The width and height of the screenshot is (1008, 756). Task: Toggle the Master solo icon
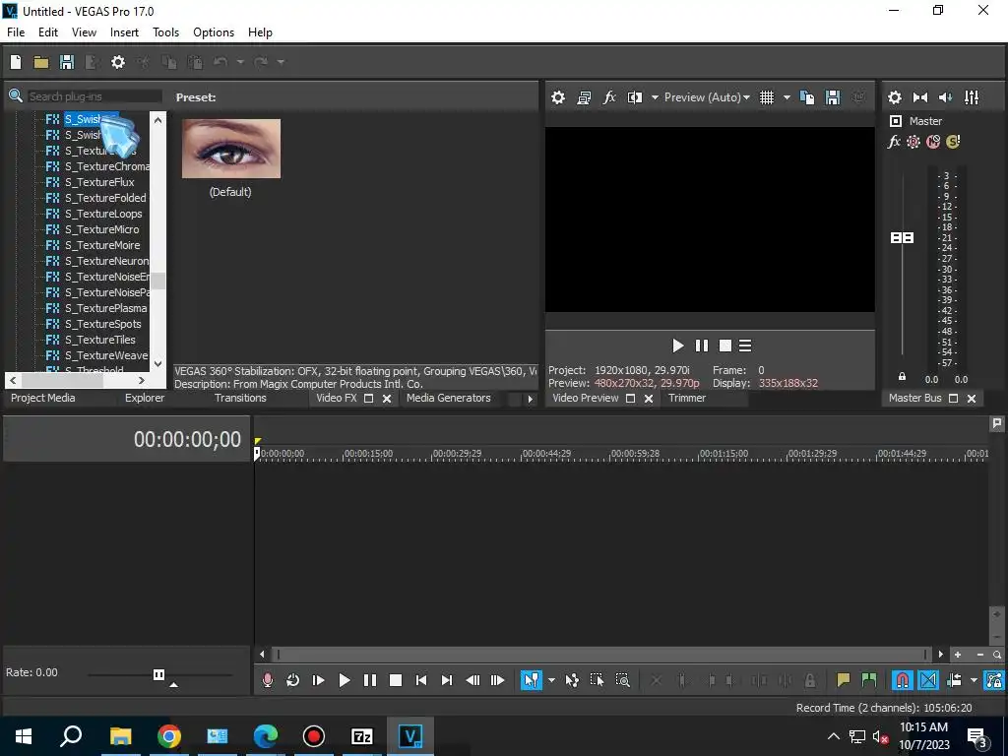pyautogui.click(x=953, y=142)
